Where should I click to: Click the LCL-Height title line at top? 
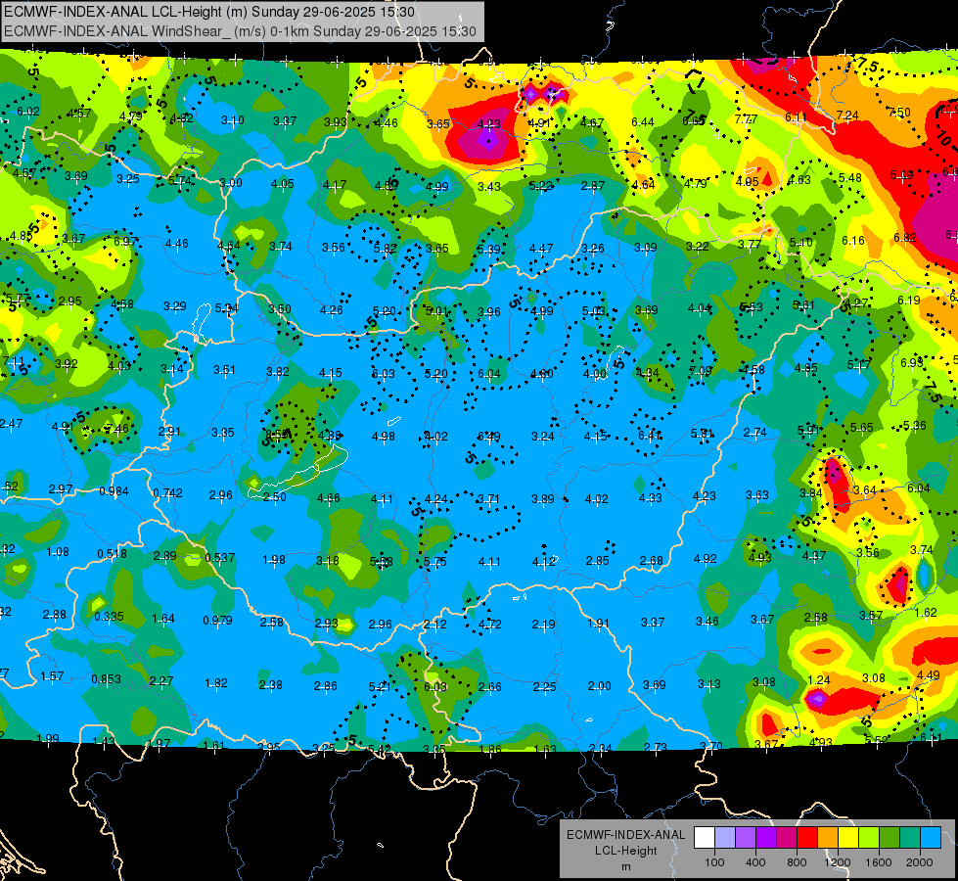pos(209,12)
